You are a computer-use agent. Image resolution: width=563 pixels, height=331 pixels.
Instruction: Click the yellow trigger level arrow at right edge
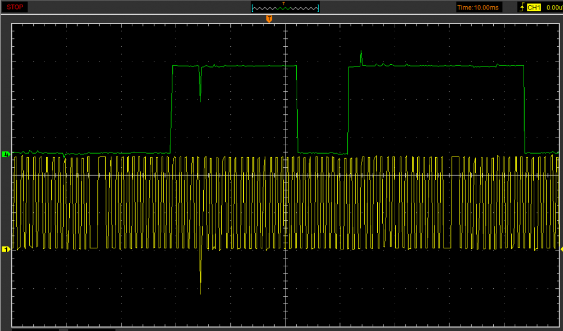(x=560, y=249)
